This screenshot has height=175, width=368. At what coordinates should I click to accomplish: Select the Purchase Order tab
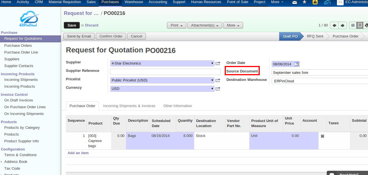(83, 106)
